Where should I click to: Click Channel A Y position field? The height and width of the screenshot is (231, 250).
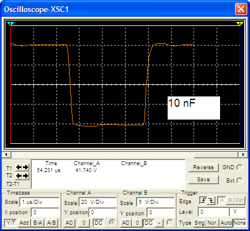[103, 213]
